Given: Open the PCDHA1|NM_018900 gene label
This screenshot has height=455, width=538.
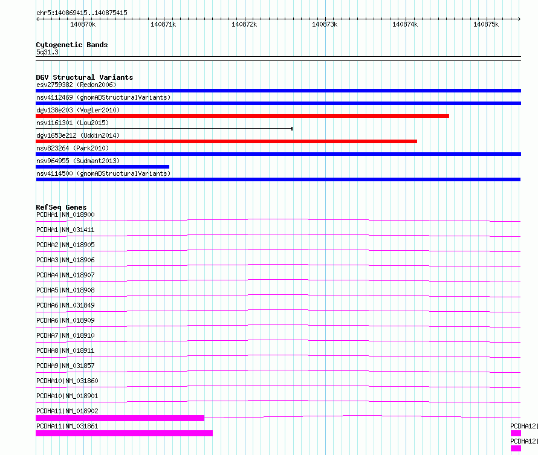Looking at the screenshot, I should coord(65,215).
